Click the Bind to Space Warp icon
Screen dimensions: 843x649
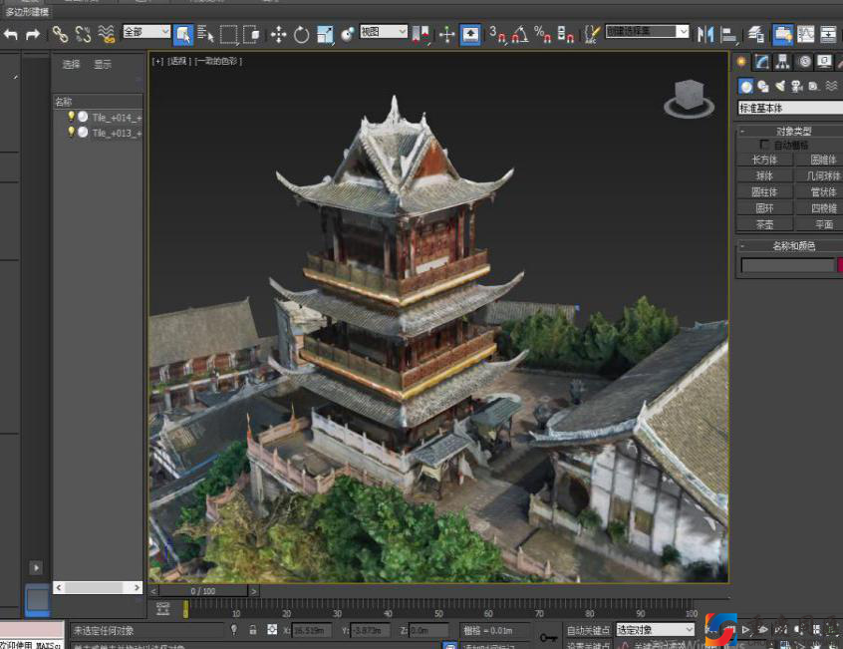[107, 35]
